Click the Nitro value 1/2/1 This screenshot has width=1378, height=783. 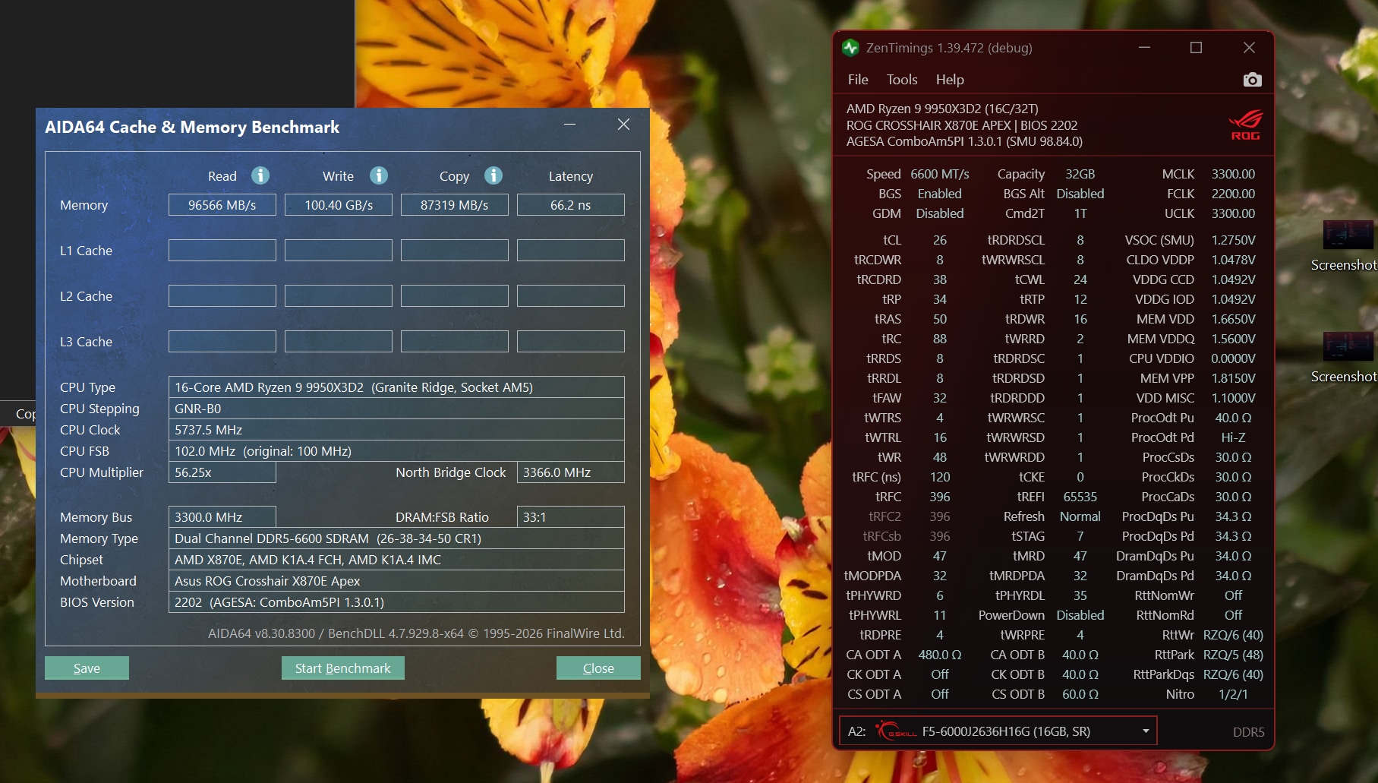[x=1233, y=694]
